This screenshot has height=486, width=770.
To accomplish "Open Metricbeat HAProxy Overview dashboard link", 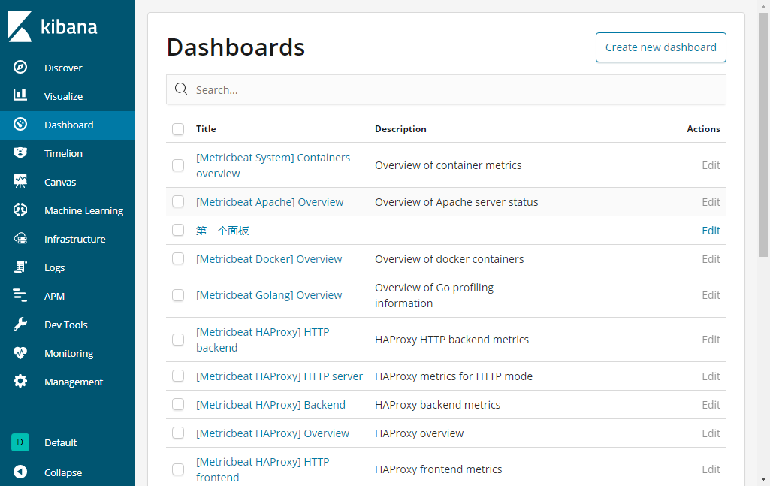I will click(x=273, y=433).
